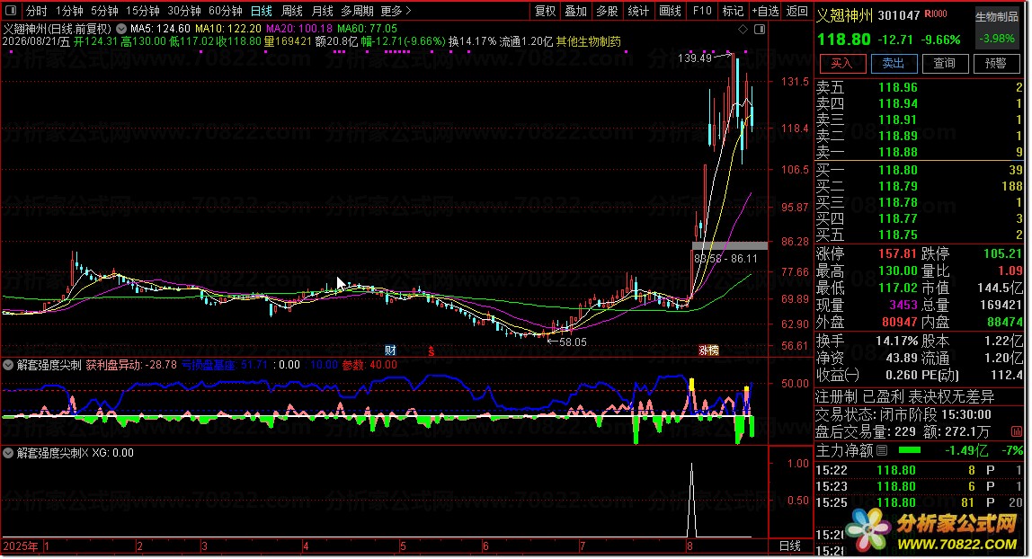Open the after-hours trading chart icon

coord(1016,431)
